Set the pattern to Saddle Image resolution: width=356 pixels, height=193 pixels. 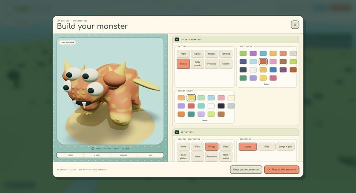(226, 64)
